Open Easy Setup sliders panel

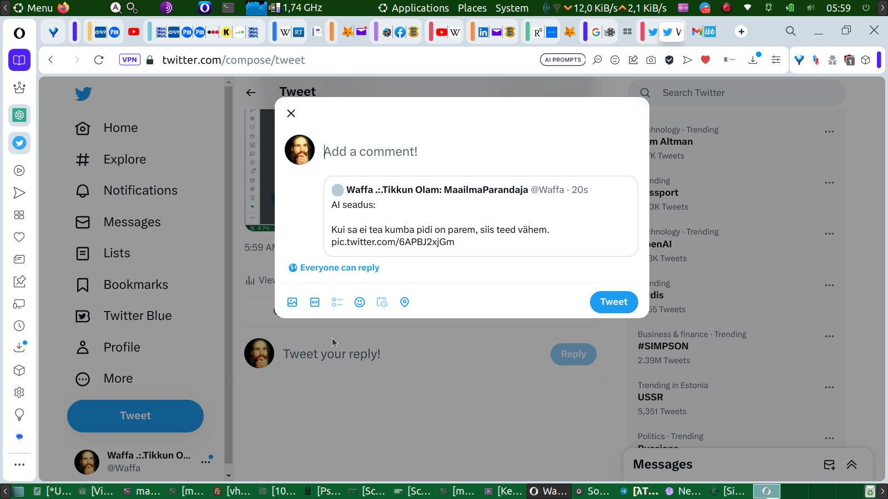pos(776,60)
